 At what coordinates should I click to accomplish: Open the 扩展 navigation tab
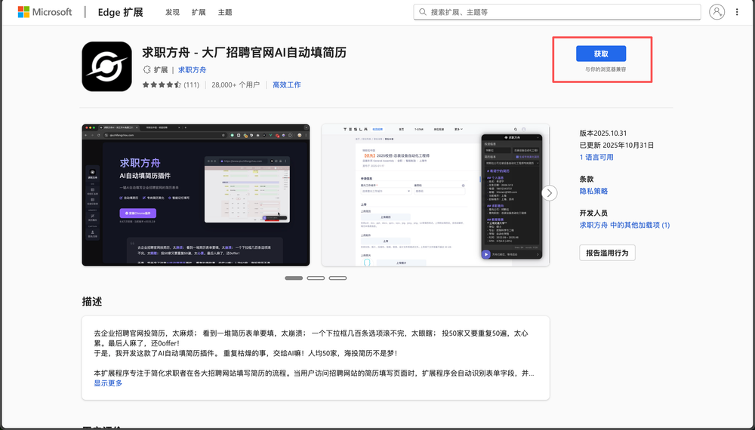tap(199, 12)
